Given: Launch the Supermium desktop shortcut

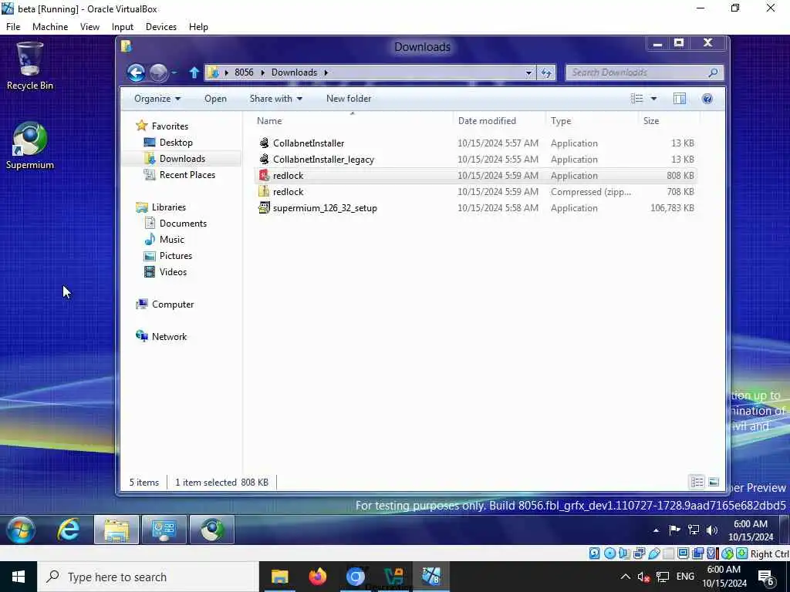Looking at the screenshot, I should 30,146.
